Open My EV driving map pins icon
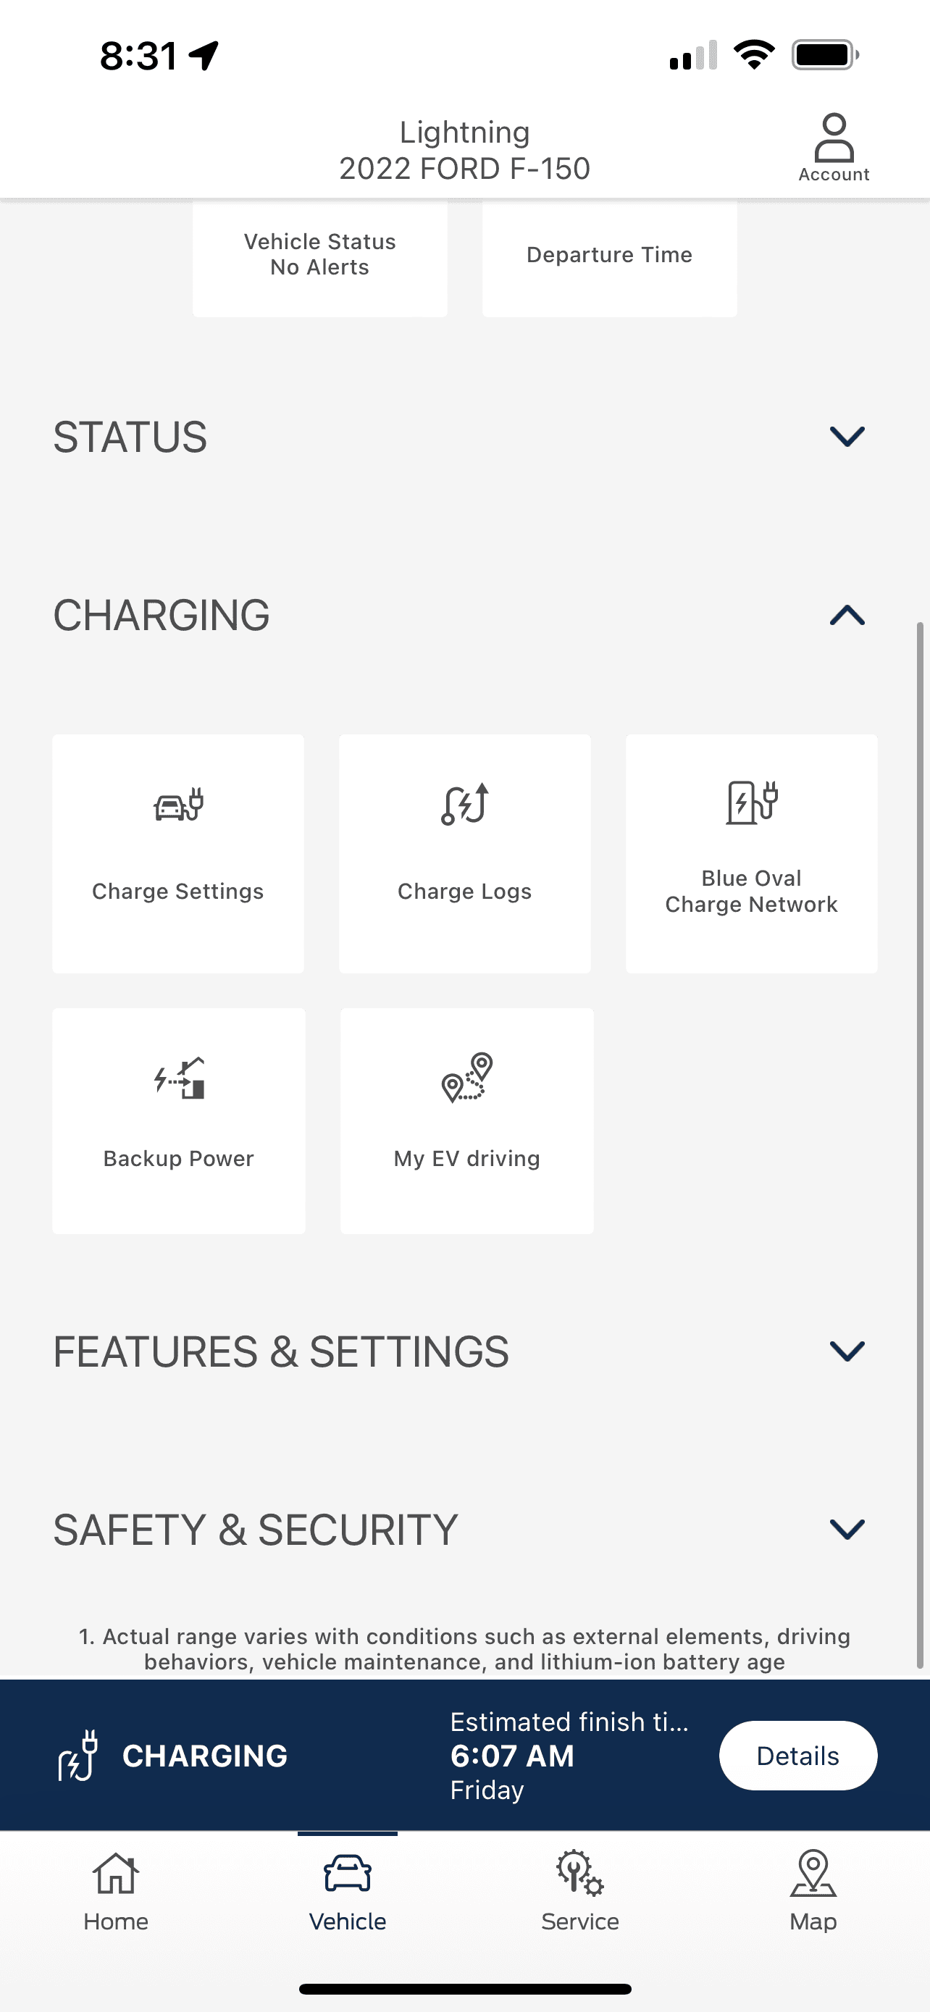930x2012 pixels. [467, 1077]
